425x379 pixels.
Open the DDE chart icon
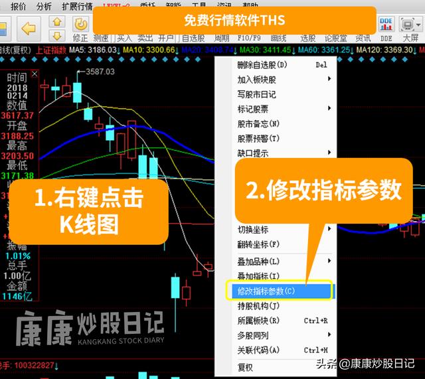(386, 24)
